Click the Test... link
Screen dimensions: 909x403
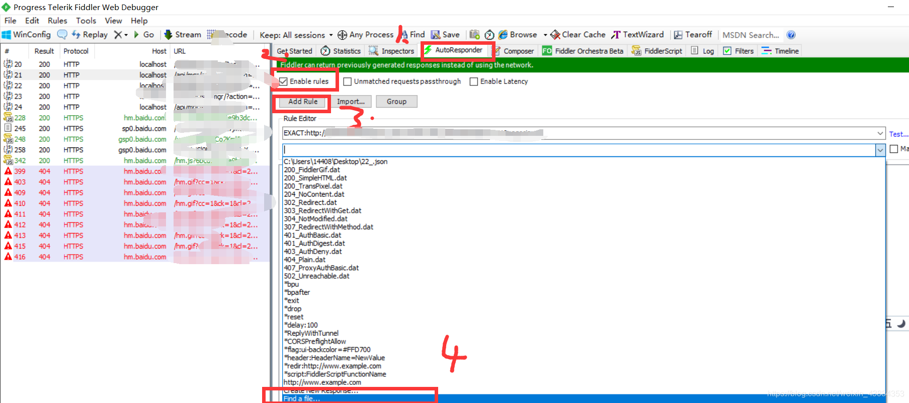coord(898,134)
